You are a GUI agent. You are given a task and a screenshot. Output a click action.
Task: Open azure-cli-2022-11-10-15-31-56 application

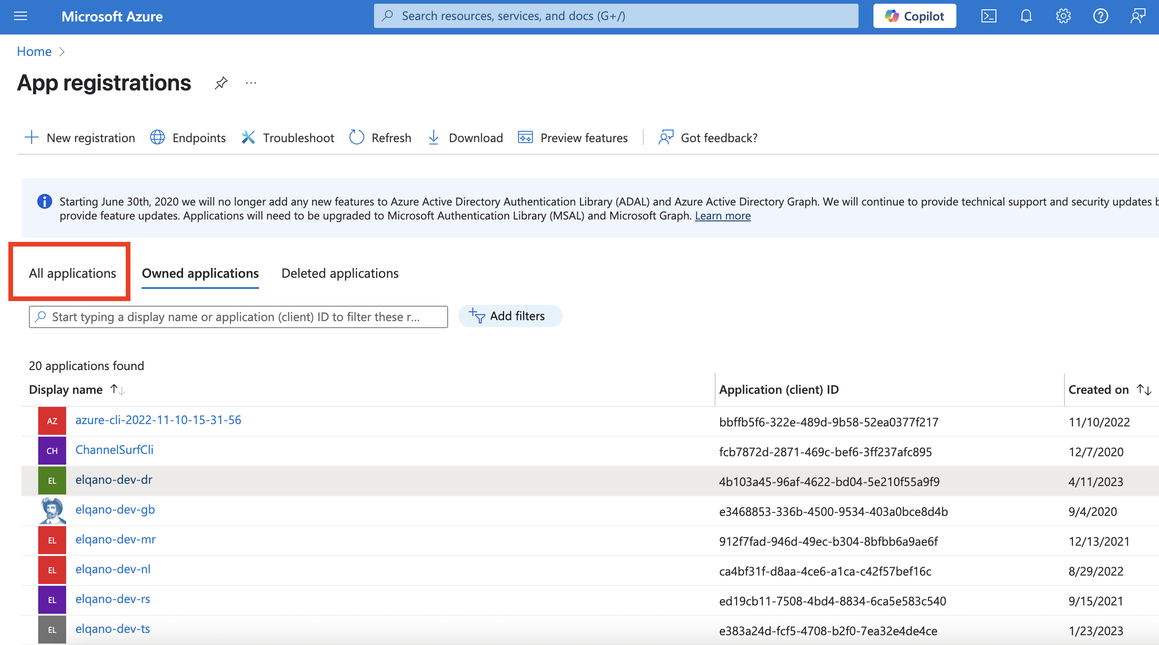click(158, 420)
